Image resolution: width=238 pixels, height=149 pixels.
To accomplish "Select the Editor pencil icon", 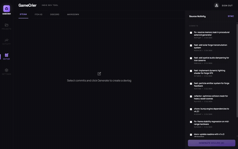I will click(6, 55).
